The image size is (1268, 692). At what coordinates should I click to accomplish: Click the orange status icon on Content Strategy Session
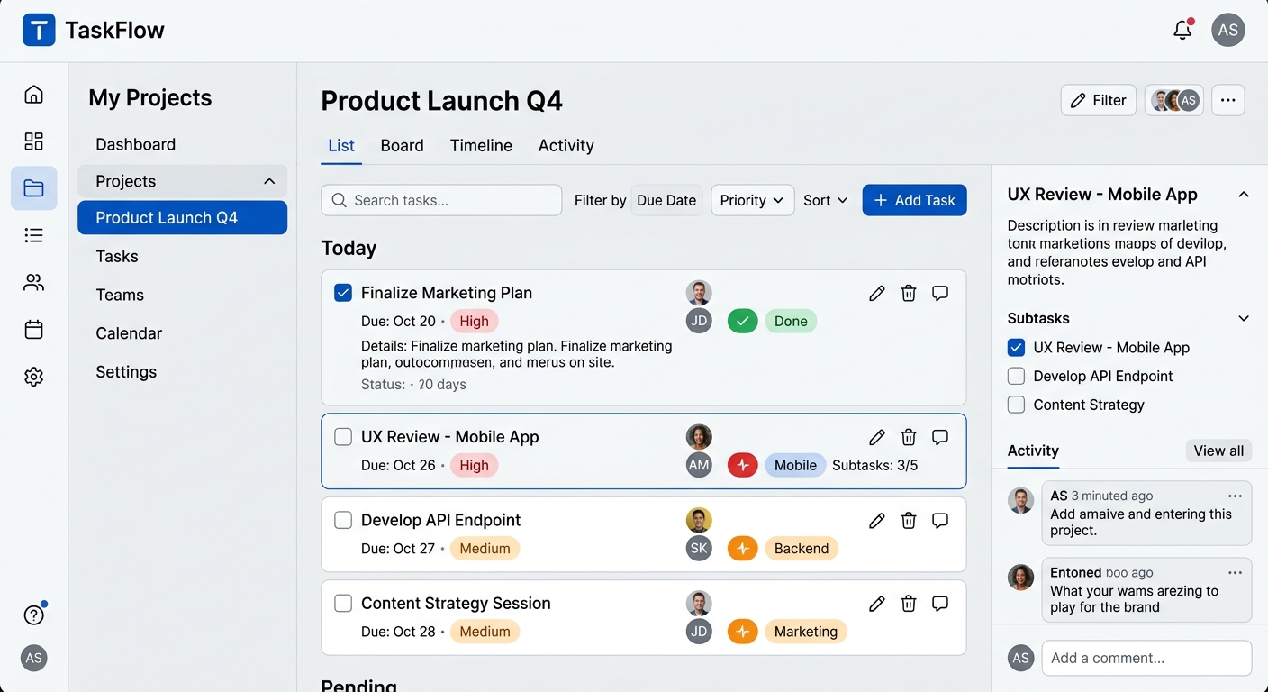(x=742, y=632)
